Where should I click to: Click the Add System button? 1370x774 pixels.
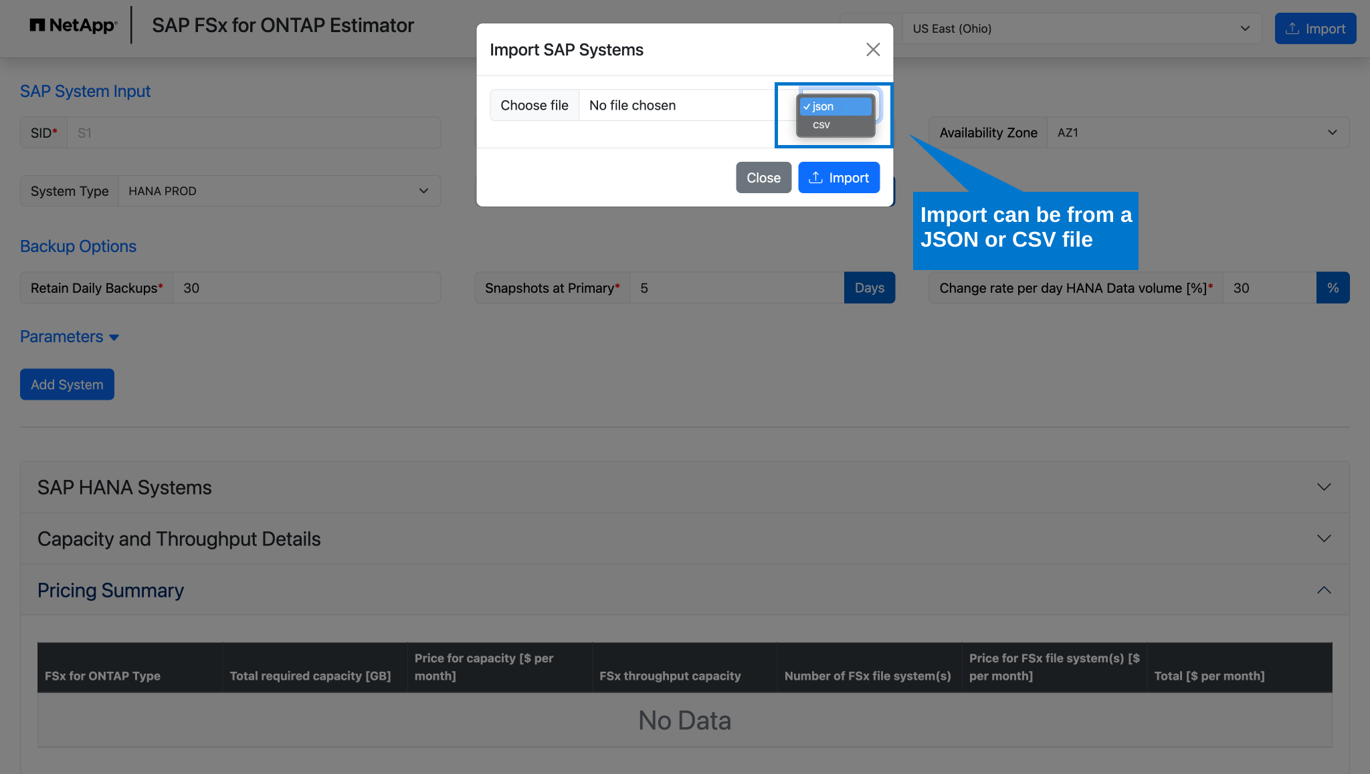[x=67, y=384]
